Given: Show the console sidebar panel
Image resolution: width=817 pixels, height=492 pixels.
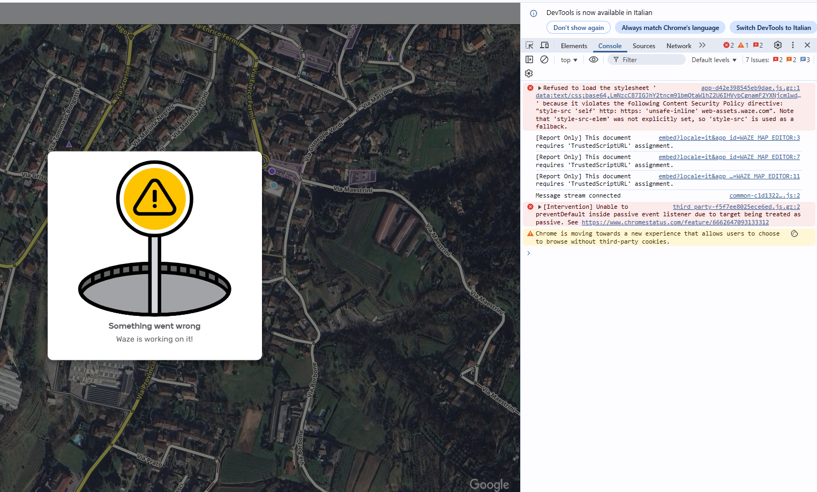Looking at the screenshot, I should click(529, 59).
